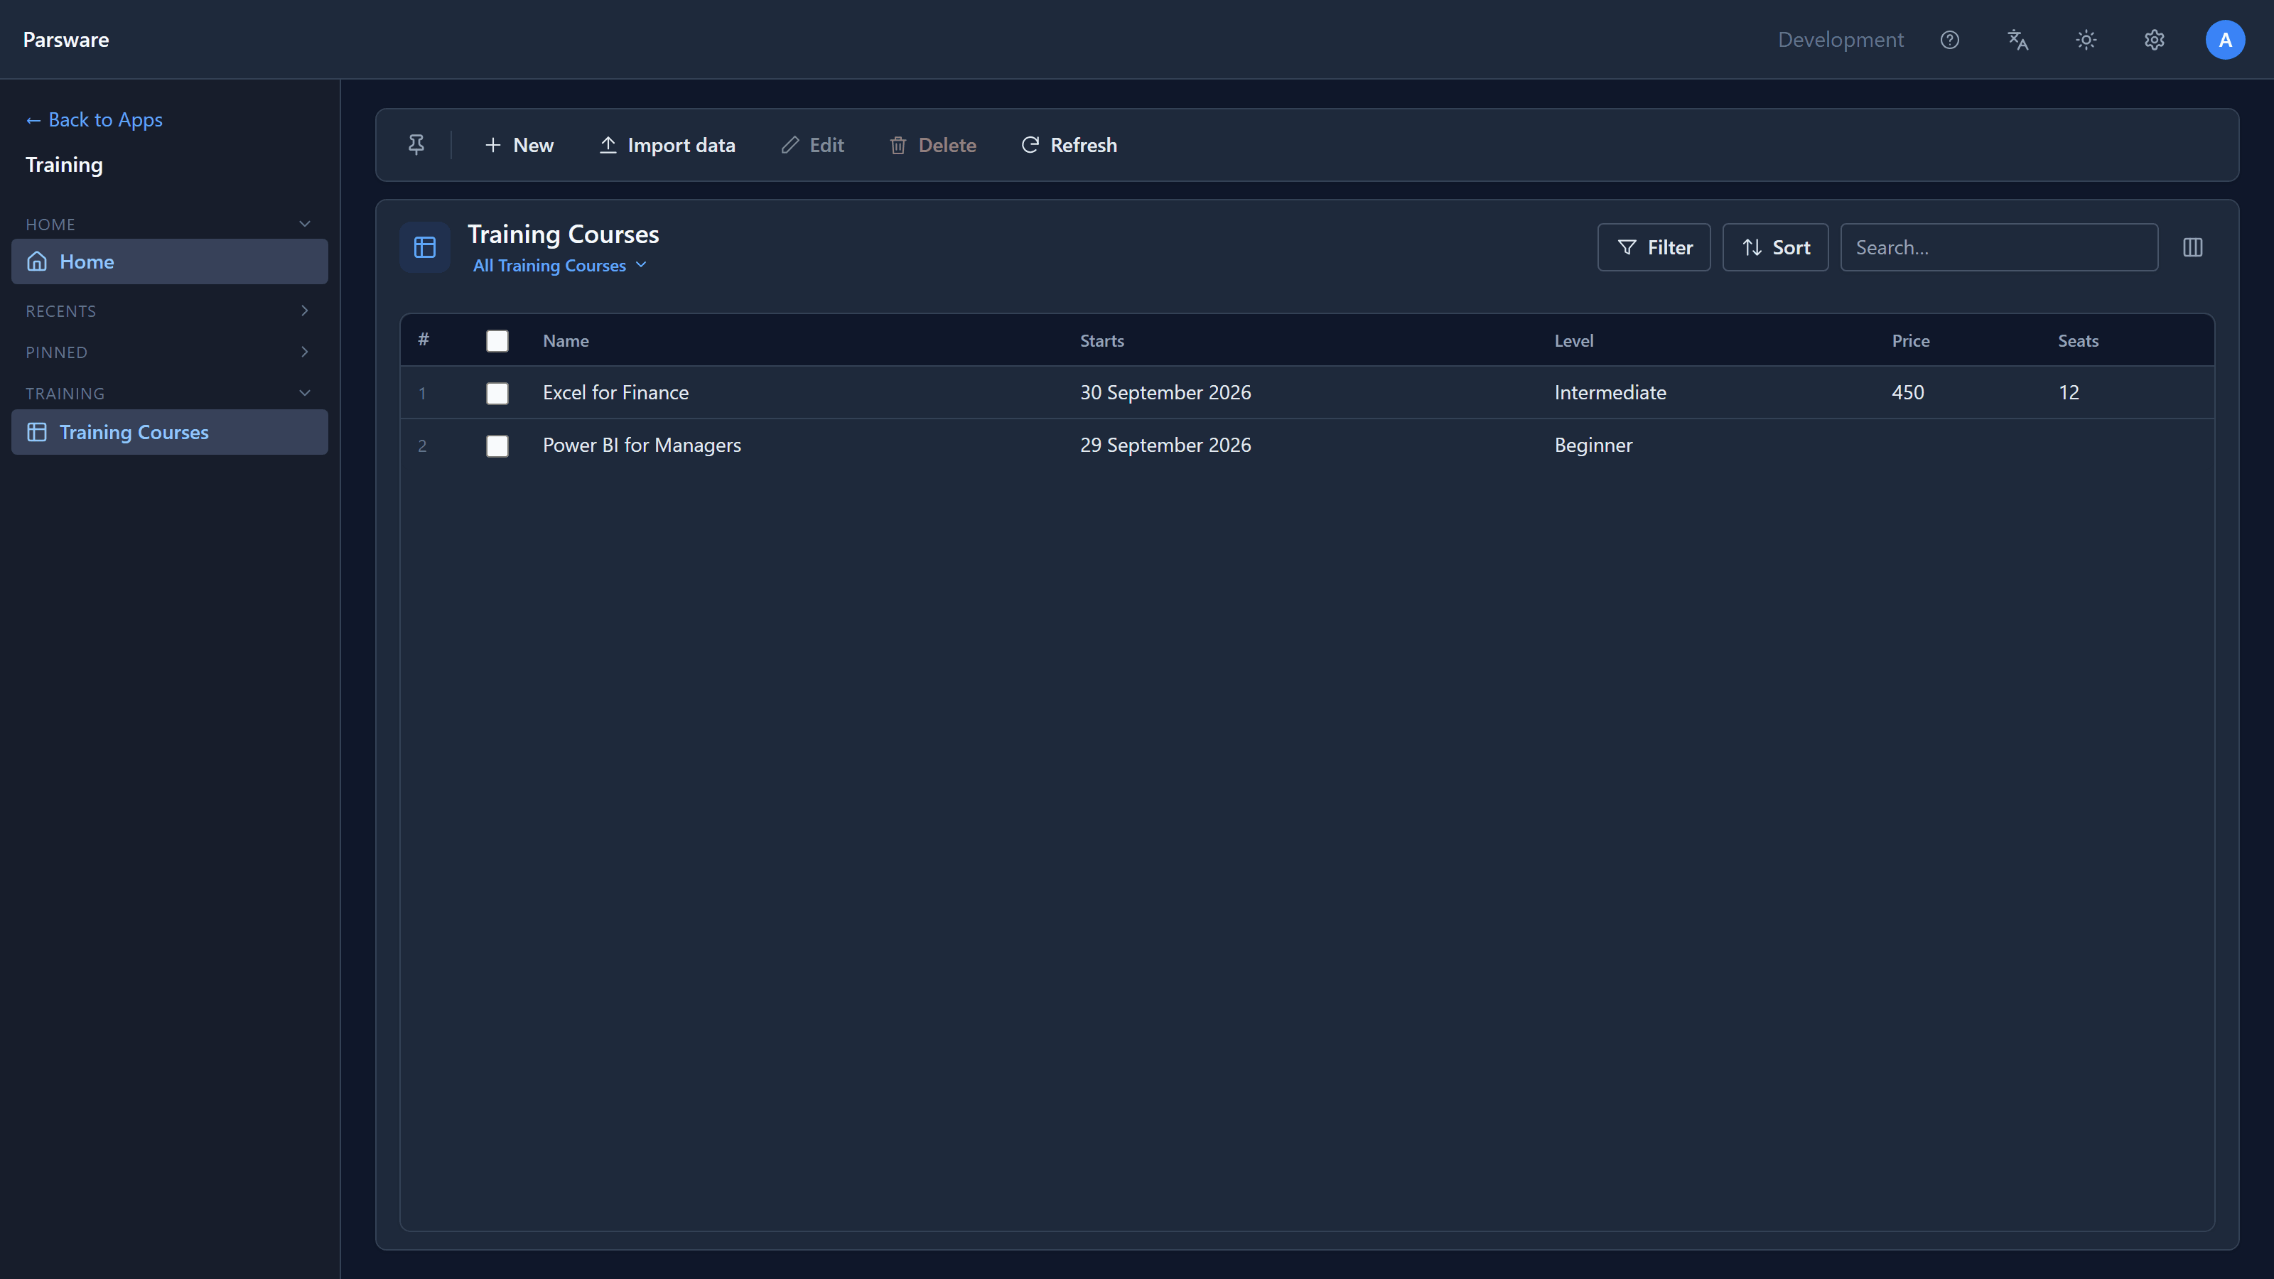Viewport: 2274px width, 1279px height.
Task: Click the Starts column header
Action: click(x=1101, y=341)
